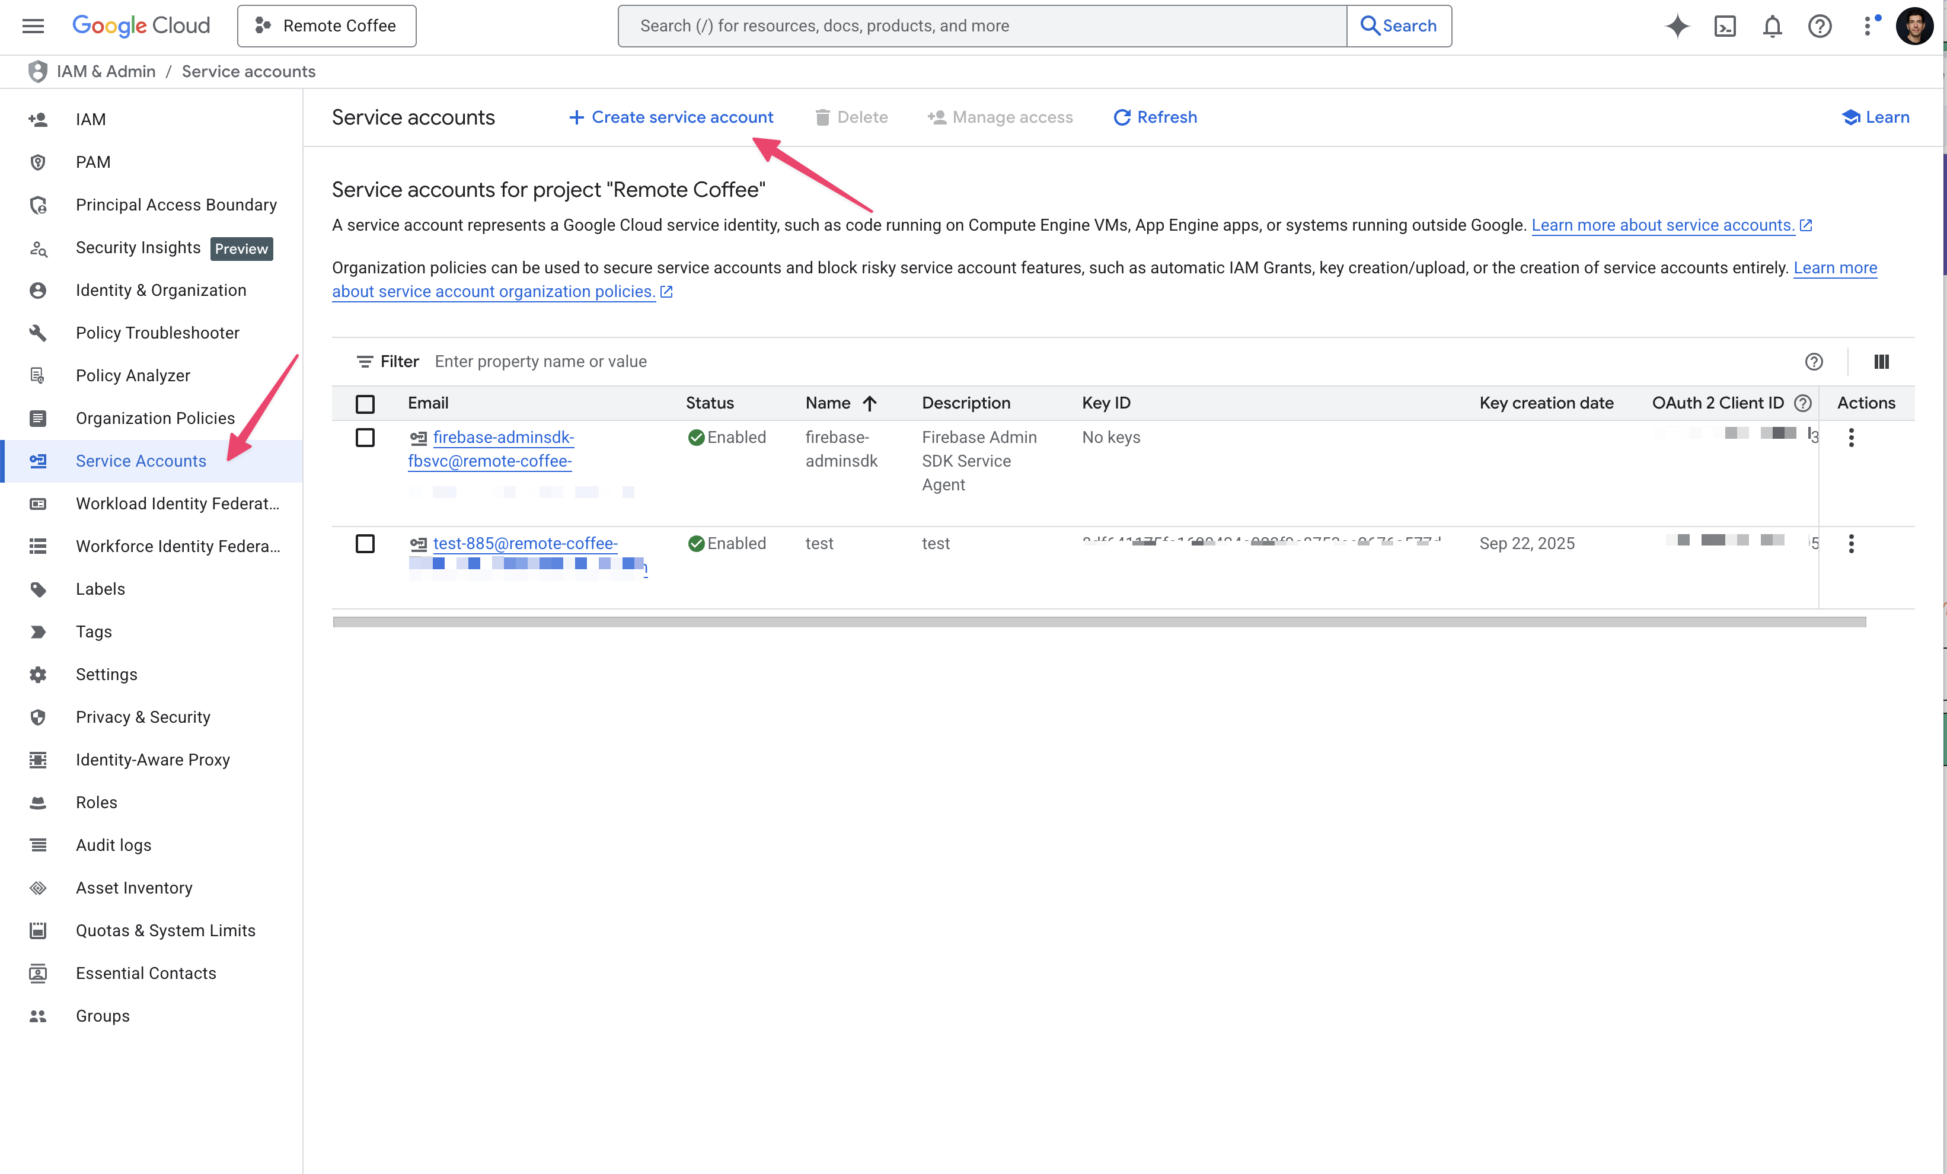Click OAuth 2 Client ID info icon
The height and width of the screenshot is (1174, 1947).
tap(1802, 403)
